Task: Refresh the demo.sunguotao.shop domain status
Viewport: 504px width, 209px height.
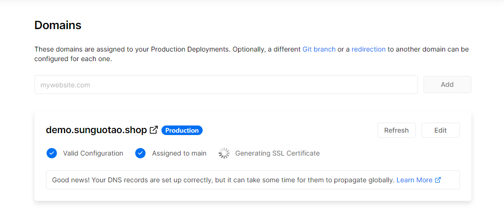Action: click(x=396, y=130)
